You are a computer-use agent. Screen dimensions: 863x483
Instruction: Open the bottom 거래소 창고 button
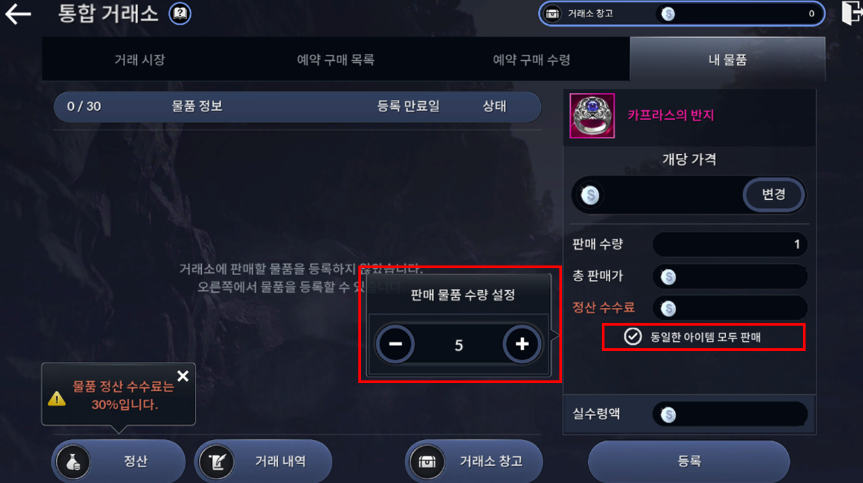tap(474, 461)
